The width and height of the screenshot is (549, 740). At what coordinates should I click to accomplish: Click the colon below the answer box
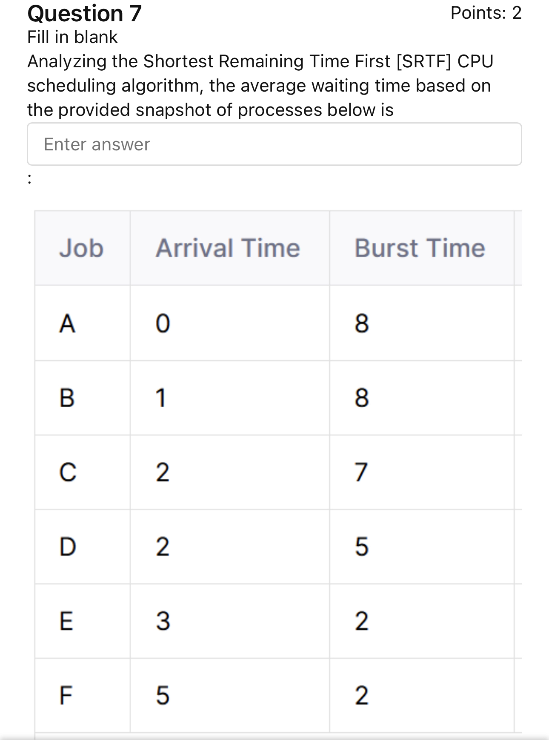(x=29, y=179)
